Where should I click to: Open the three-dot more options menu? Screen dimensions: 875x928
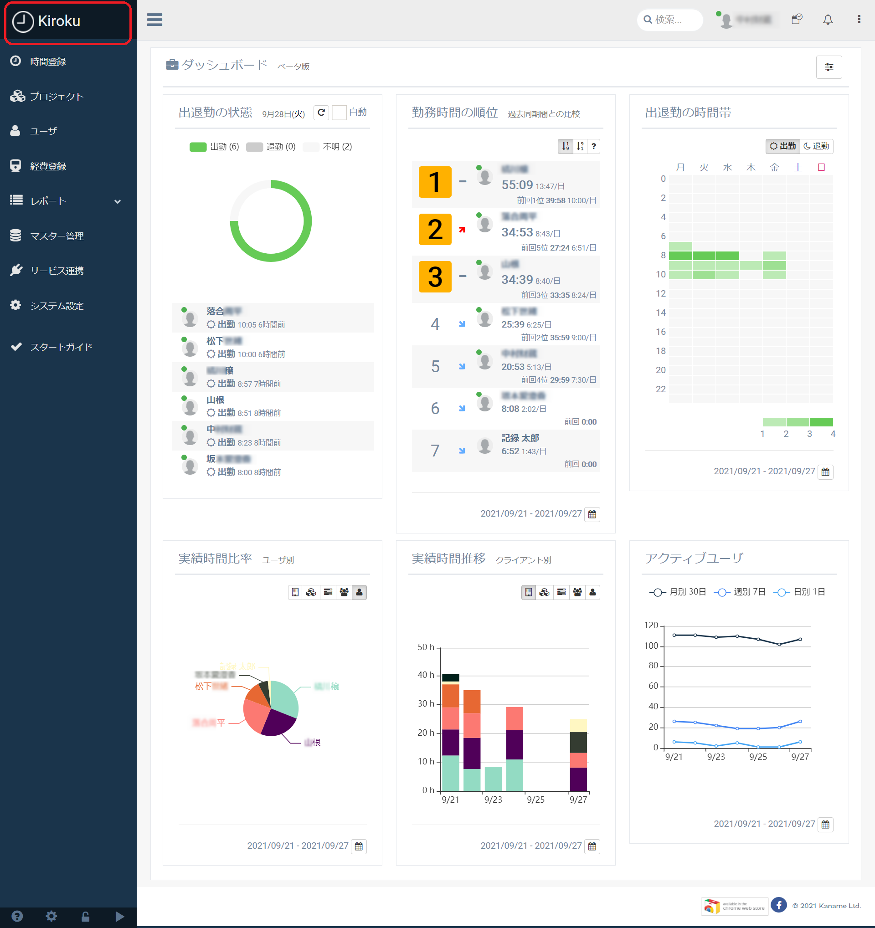click(859, 20)
